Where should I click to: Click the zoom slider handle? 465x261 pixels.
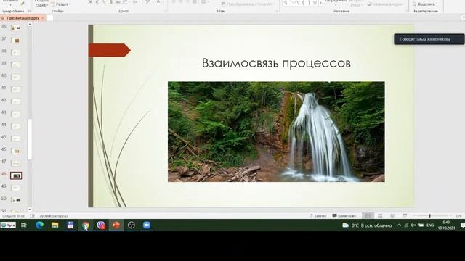click(429, 216)
